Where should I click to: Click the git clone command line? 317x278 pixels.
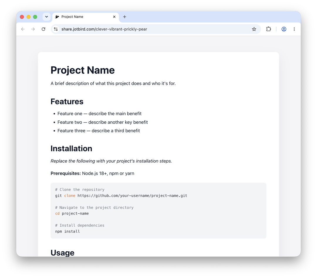pos(121,196)
